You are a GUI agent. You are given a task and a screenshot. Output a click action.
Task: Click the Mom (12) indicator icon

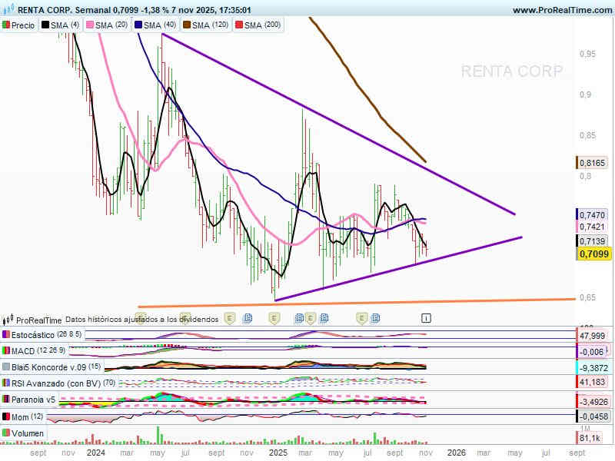coord(7,416)
